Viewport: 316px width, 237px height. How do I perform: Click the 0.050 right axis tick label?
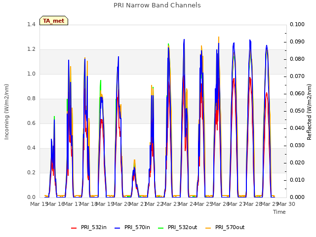click(297, 111)
